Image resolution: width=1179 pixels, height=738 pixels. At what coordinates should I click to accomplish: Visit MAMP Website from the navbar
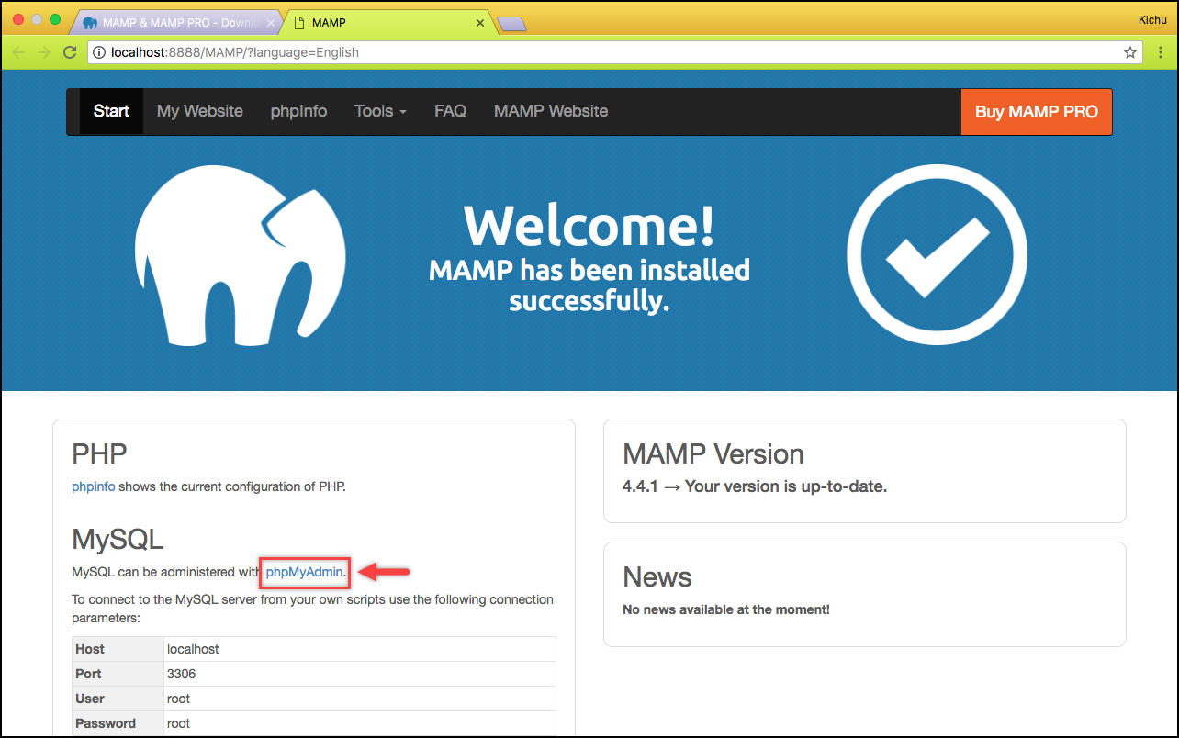coord(551,111)
